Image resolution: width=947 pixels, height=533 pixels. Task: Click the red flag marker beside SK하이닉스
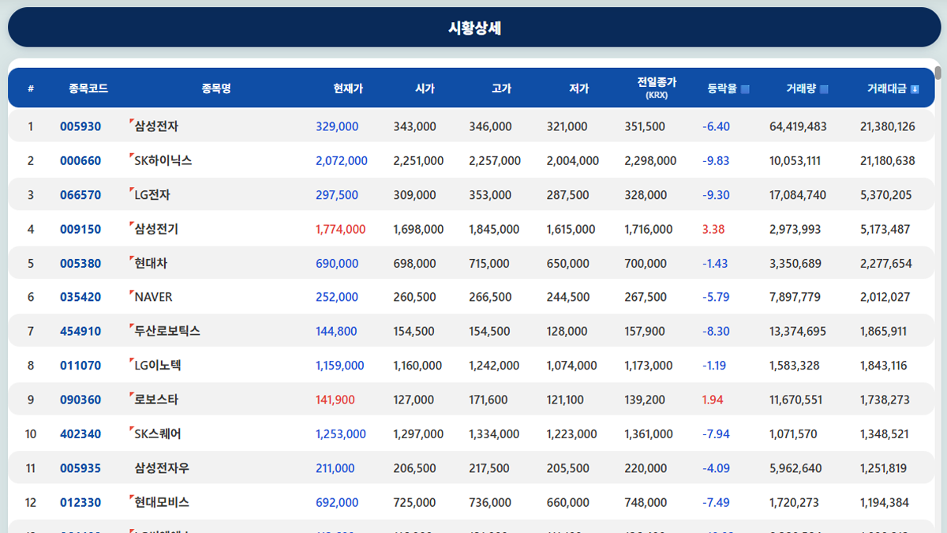coord(131,155)
